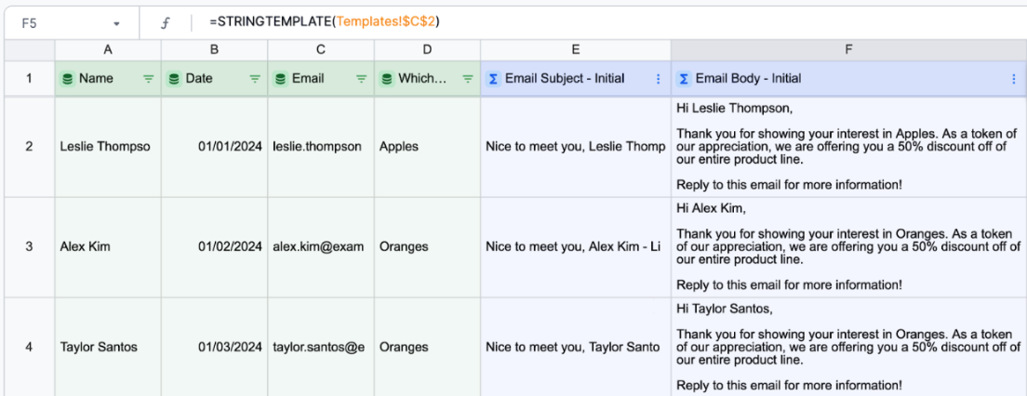Select the leslie.thompson email cell
1027x396 pixels.
point(321,147)
